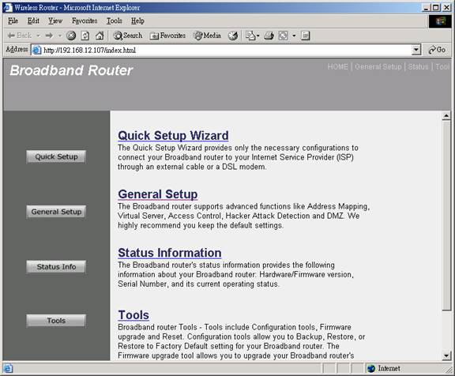Open the Tools menu
The width and height of the screenshot is (455, 376).
pos(115,21)
